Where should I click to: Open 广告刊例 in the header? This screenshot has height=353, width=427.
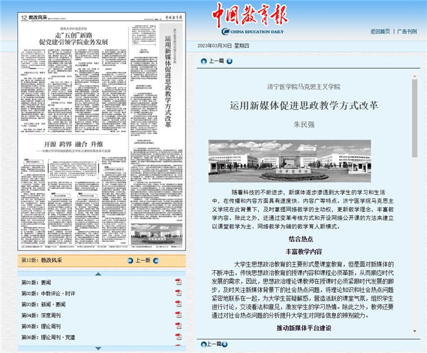coord(407,31)
